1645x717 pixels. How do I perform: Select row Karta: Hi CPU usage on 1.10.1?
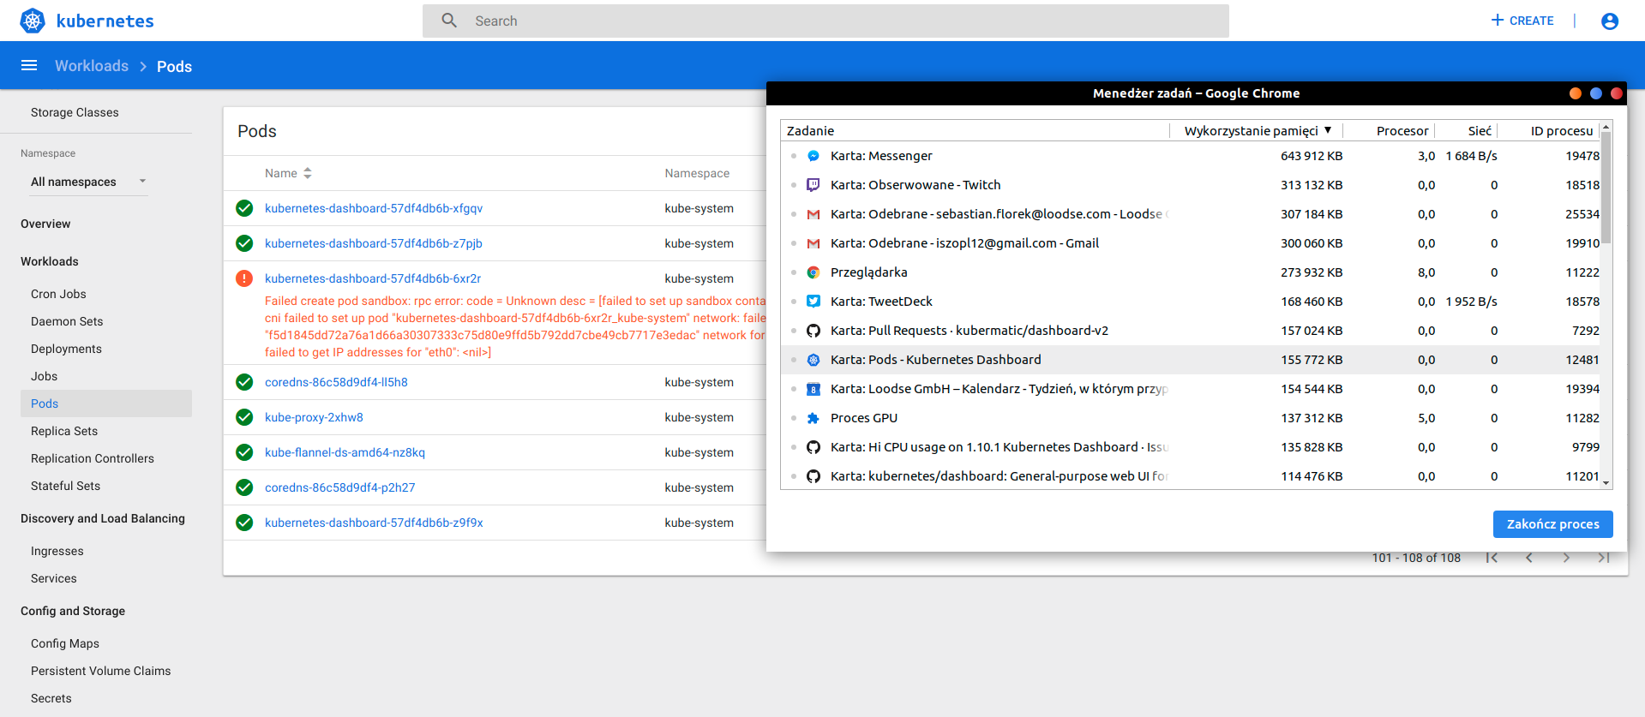[x=1191, y=447]
